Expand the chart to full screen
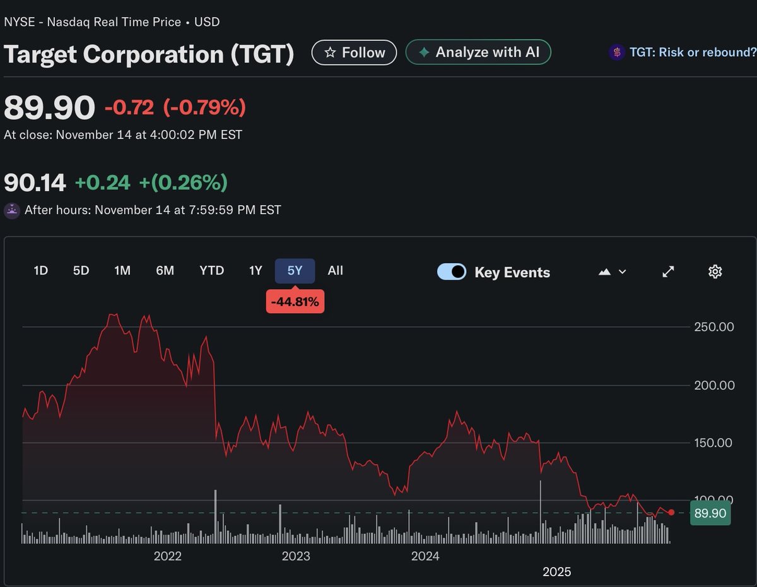The height and width of the screenshot is (587, 757). pyautogui.click(x=668, y=272)
